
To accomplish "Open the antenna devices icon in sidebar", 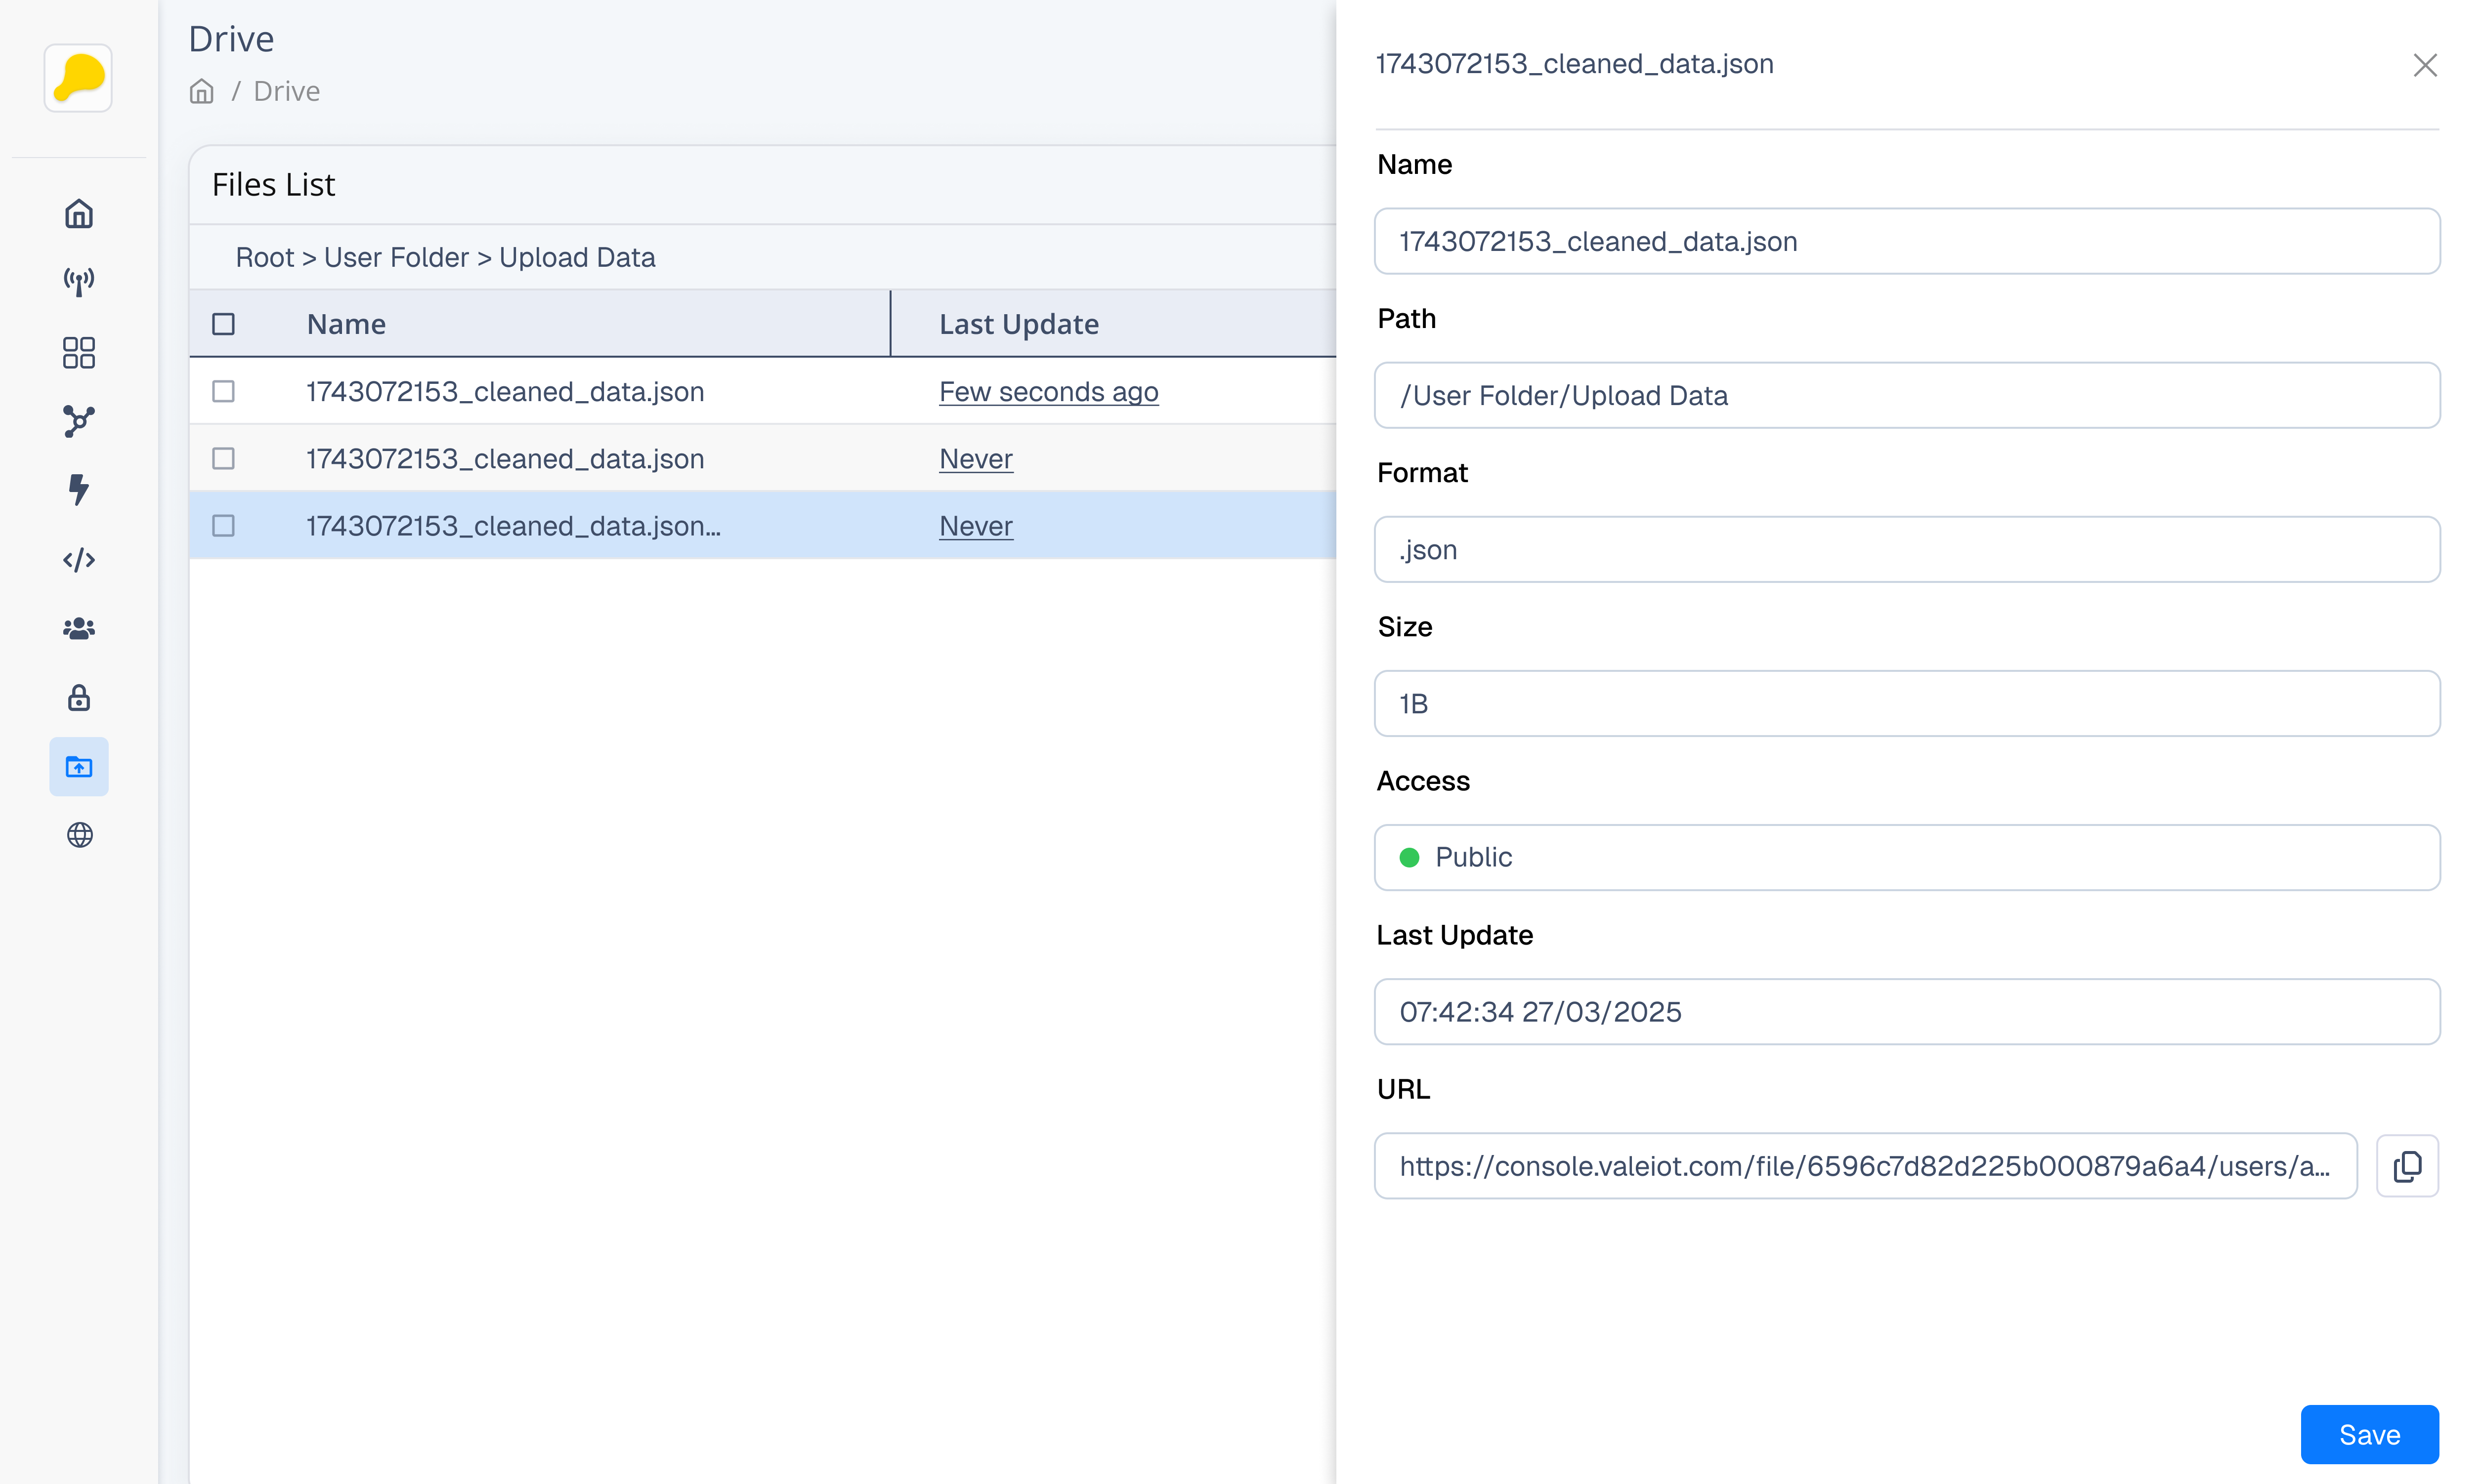I will [79, 283].
